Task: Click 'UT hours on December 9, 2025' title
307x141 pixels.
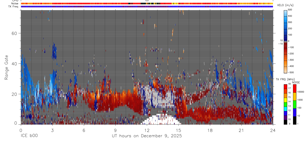Action: click(147, 136)
